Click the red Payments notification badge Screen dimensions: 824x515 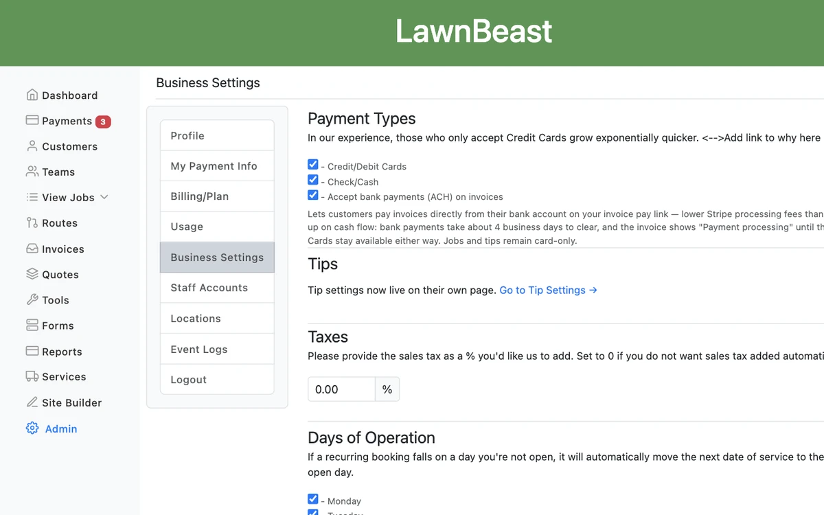tap(103, 122)
